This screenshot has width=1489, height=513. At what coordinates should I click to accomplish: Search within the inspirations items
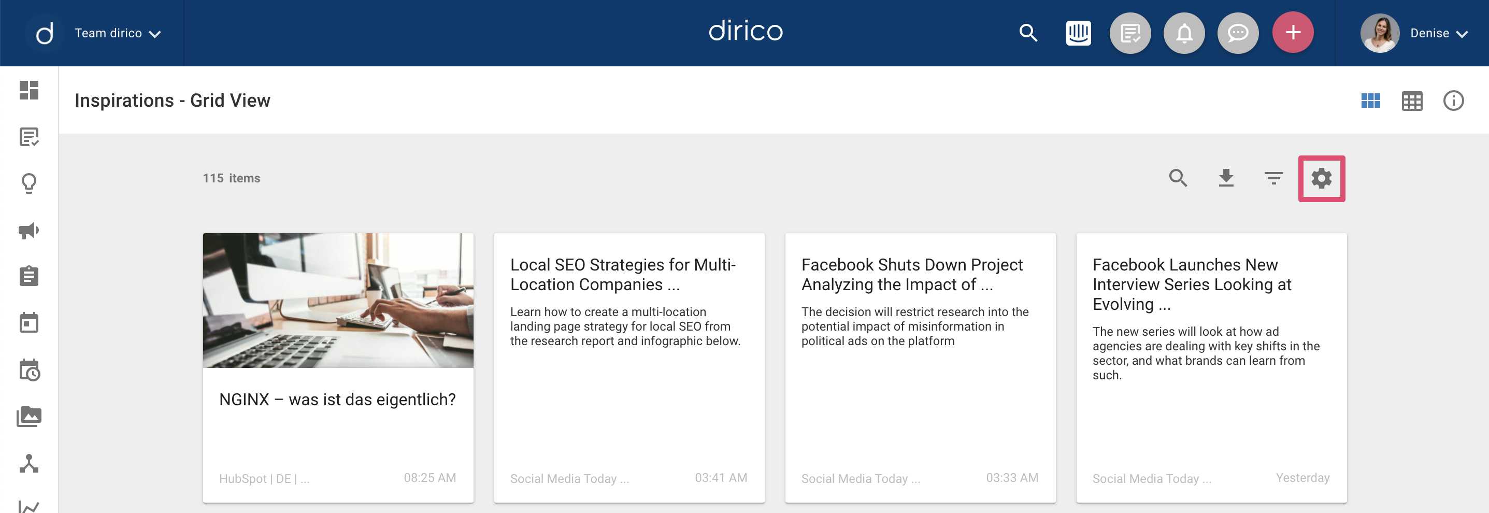point(1178,178)
